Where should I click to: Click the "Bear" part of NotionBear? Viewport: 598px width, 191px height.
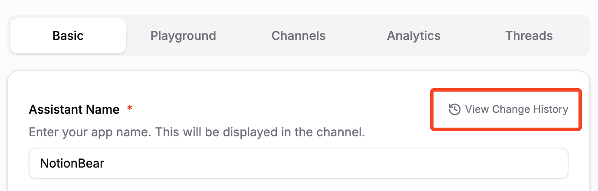91,163
